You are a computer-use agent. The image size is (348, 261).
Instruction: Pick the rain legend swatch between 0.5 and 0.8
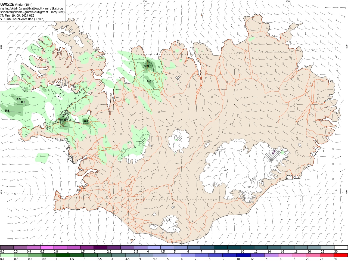coord(35,255)
